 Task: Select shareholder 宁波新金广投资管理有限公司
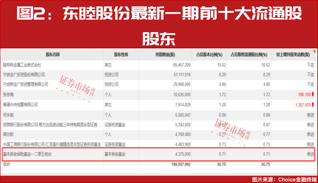26,84
